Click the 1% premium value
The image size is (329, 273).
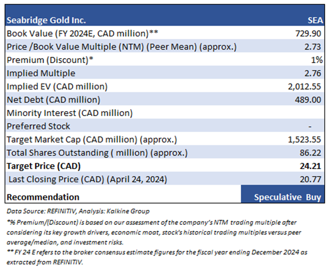point(318,60)
